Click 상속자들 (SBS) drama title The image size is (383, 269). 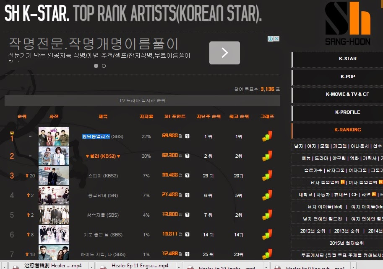[103, 215]
